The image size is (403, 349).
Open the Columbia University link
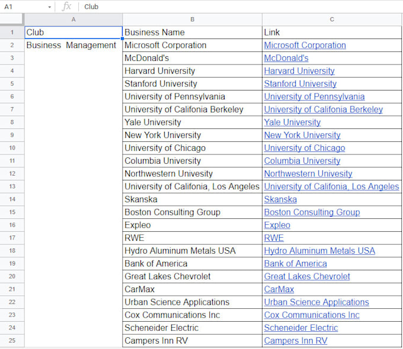click(x=302, y=161)
